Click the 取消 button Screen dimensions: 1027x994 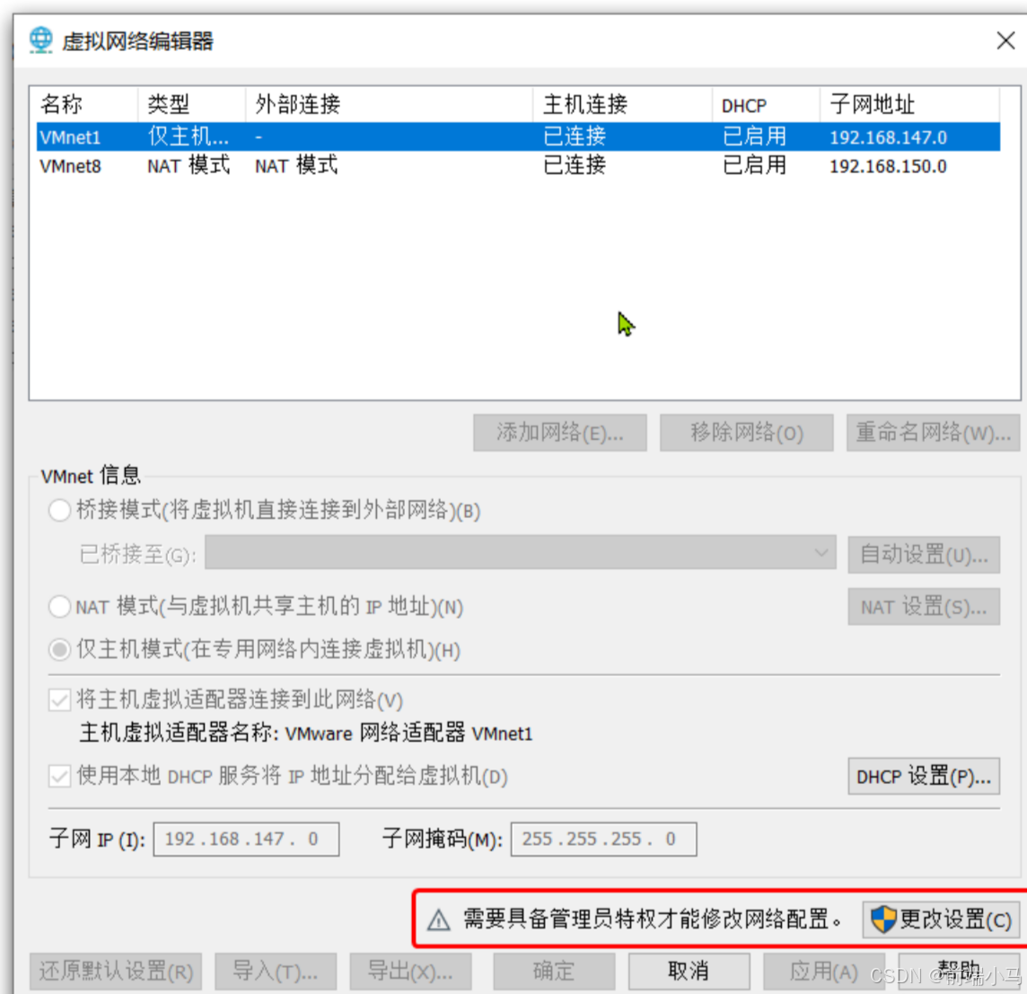[x=689, y=971]
